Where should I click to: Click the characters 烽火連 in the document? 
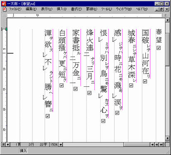pos(90,40)
